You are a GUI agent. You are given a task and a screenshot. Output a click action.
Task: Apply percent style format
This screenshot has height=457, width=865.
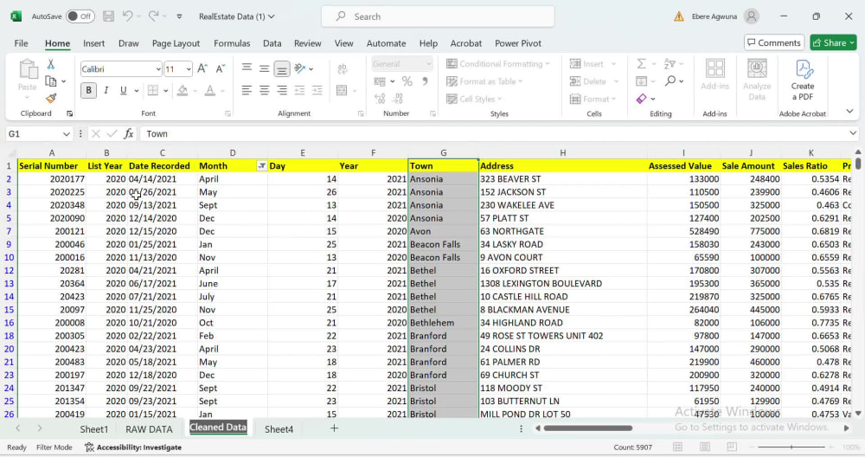tap(407, 81)
